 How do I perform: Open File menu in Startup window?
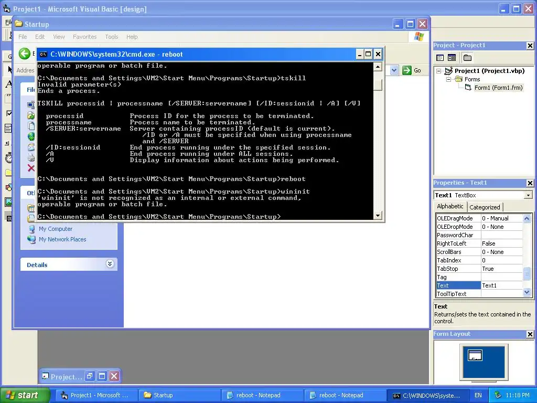(23, 37)
